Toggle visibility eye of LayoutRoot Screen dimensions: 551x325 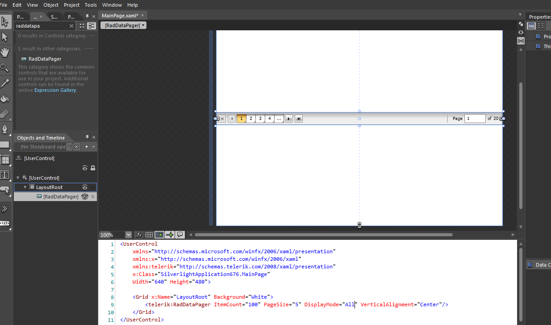coord(84,187)
